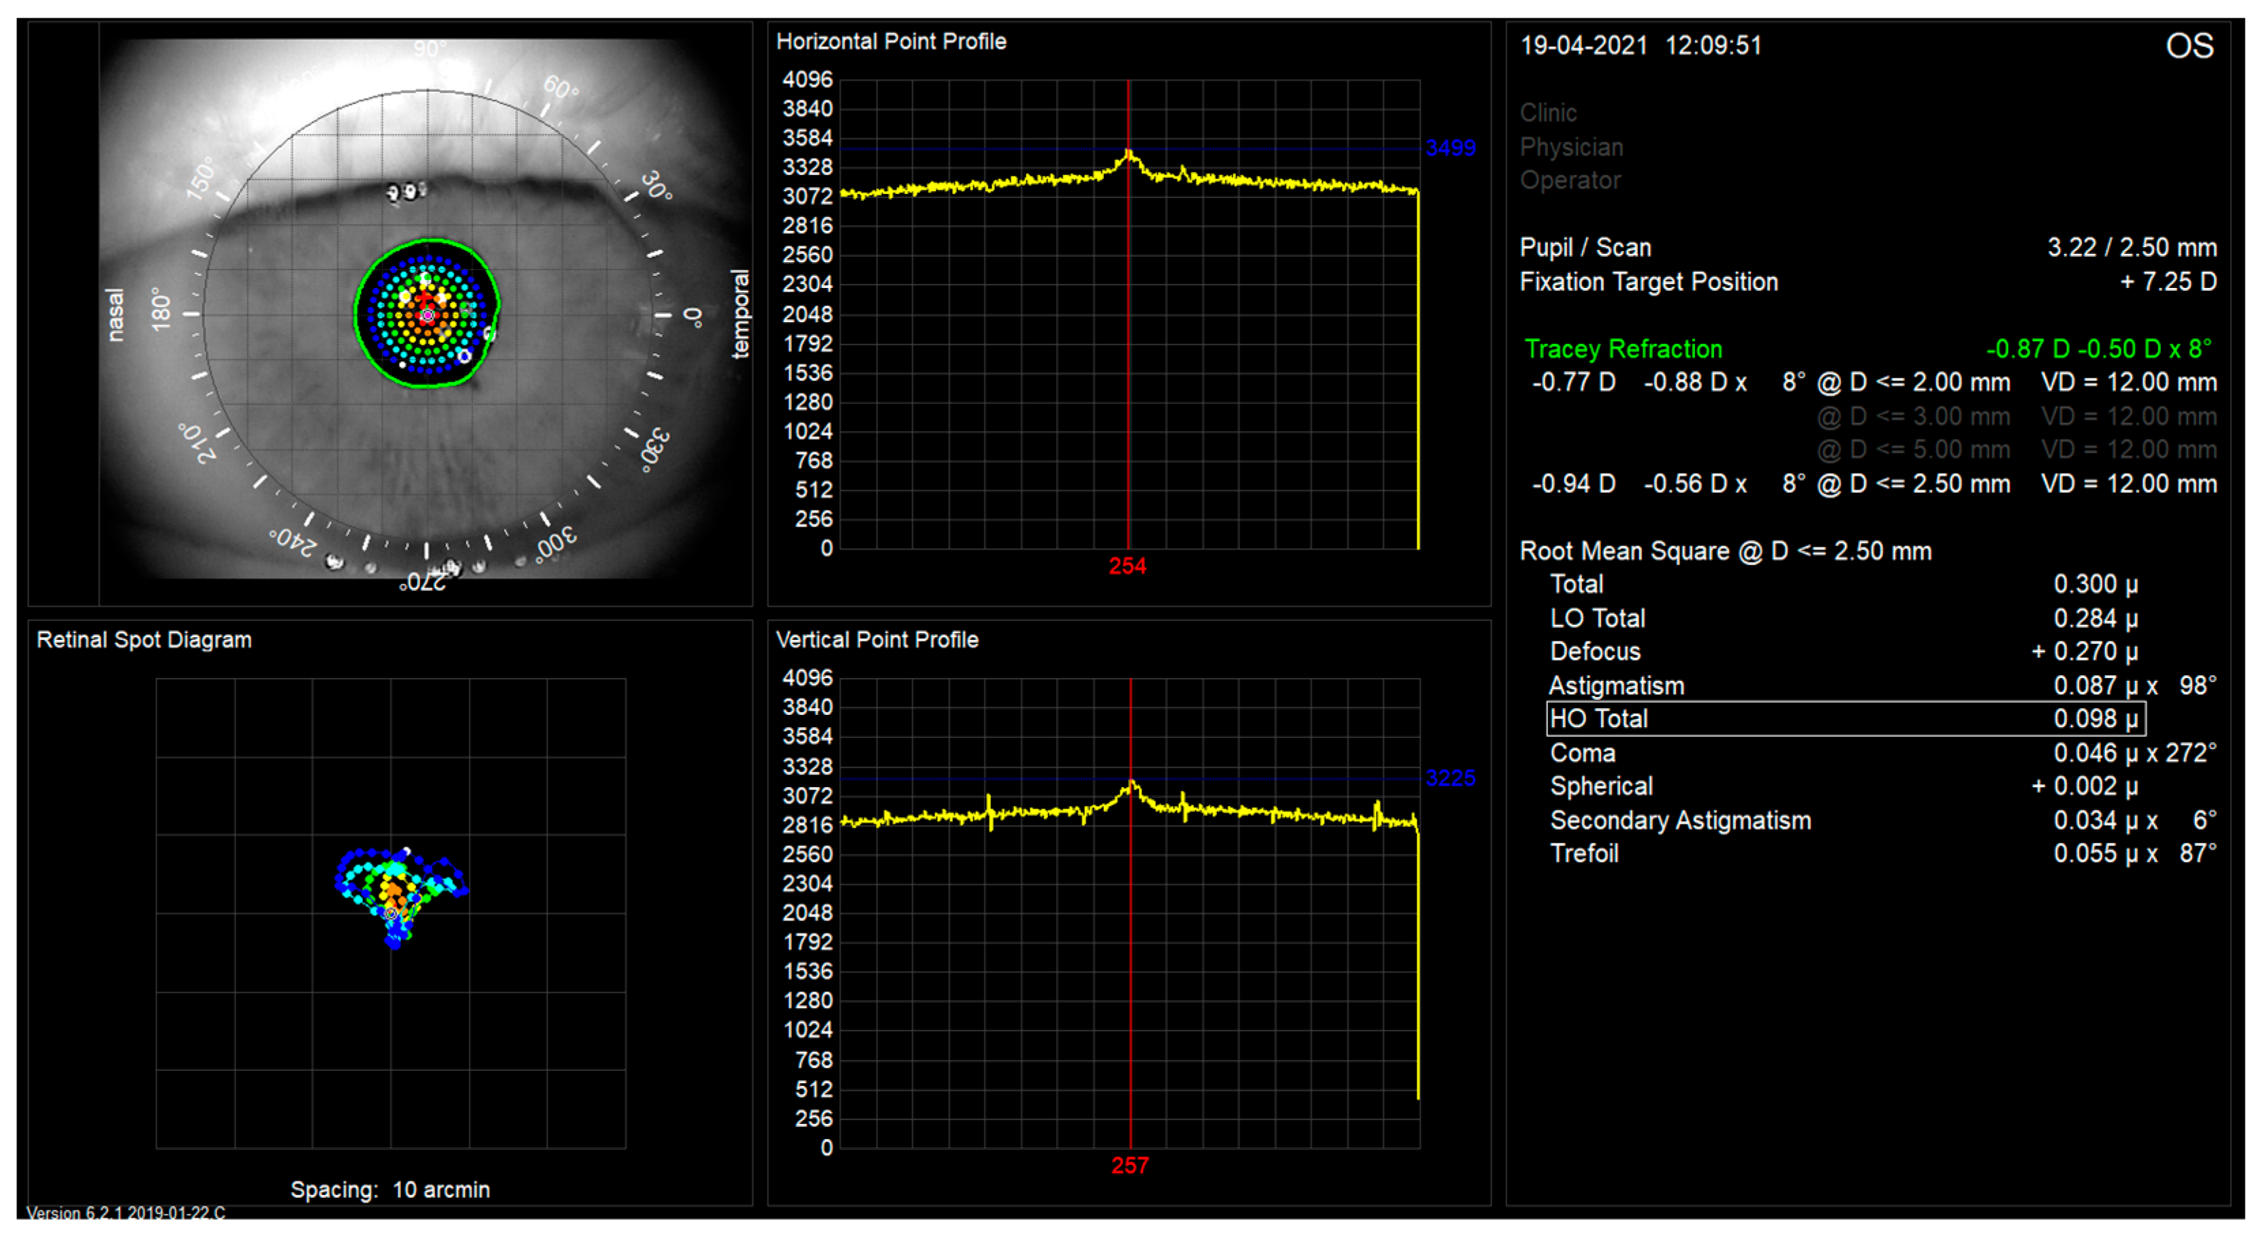Image resolution: width=2259 pixels, height=1235 pixels.
Task: Click the temporal label on the eye image
Action: pos(741,314)
